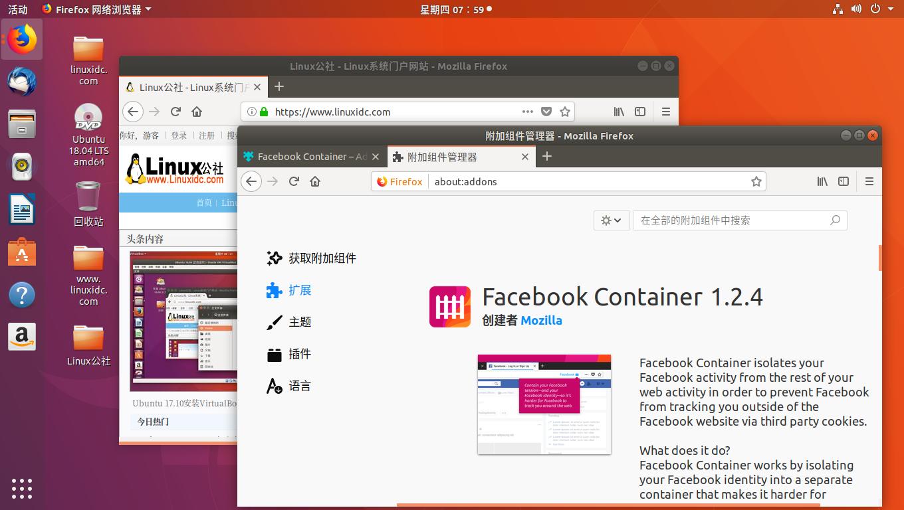Show sidebars icon in addons window
904x510 pixels.
click(844, 181)
